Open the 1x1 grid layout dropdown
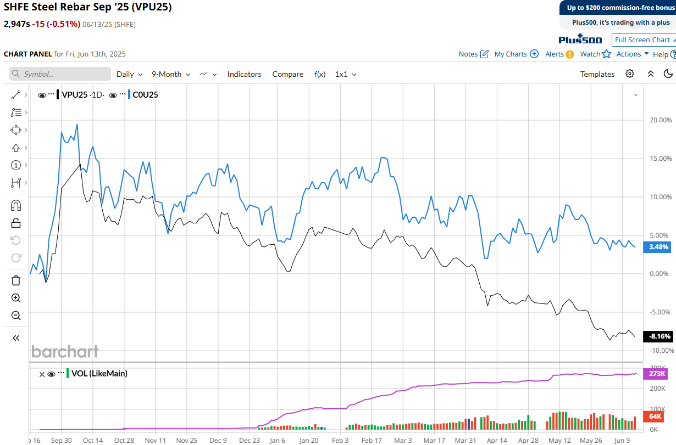676x445 pixels. click(x=346, y=74)
